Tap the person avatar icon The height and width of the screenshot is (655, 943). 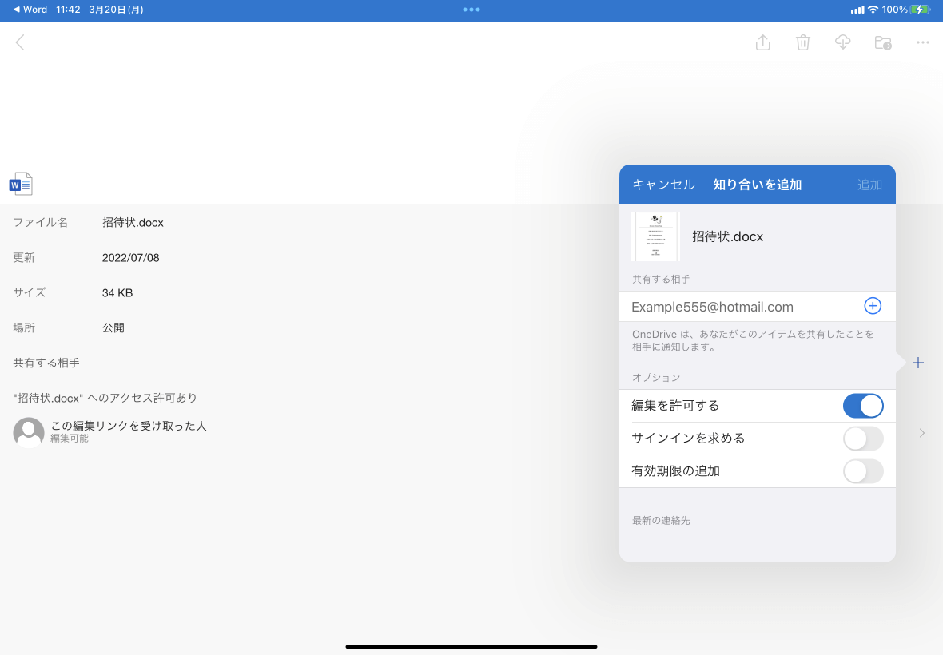point(29,432)
